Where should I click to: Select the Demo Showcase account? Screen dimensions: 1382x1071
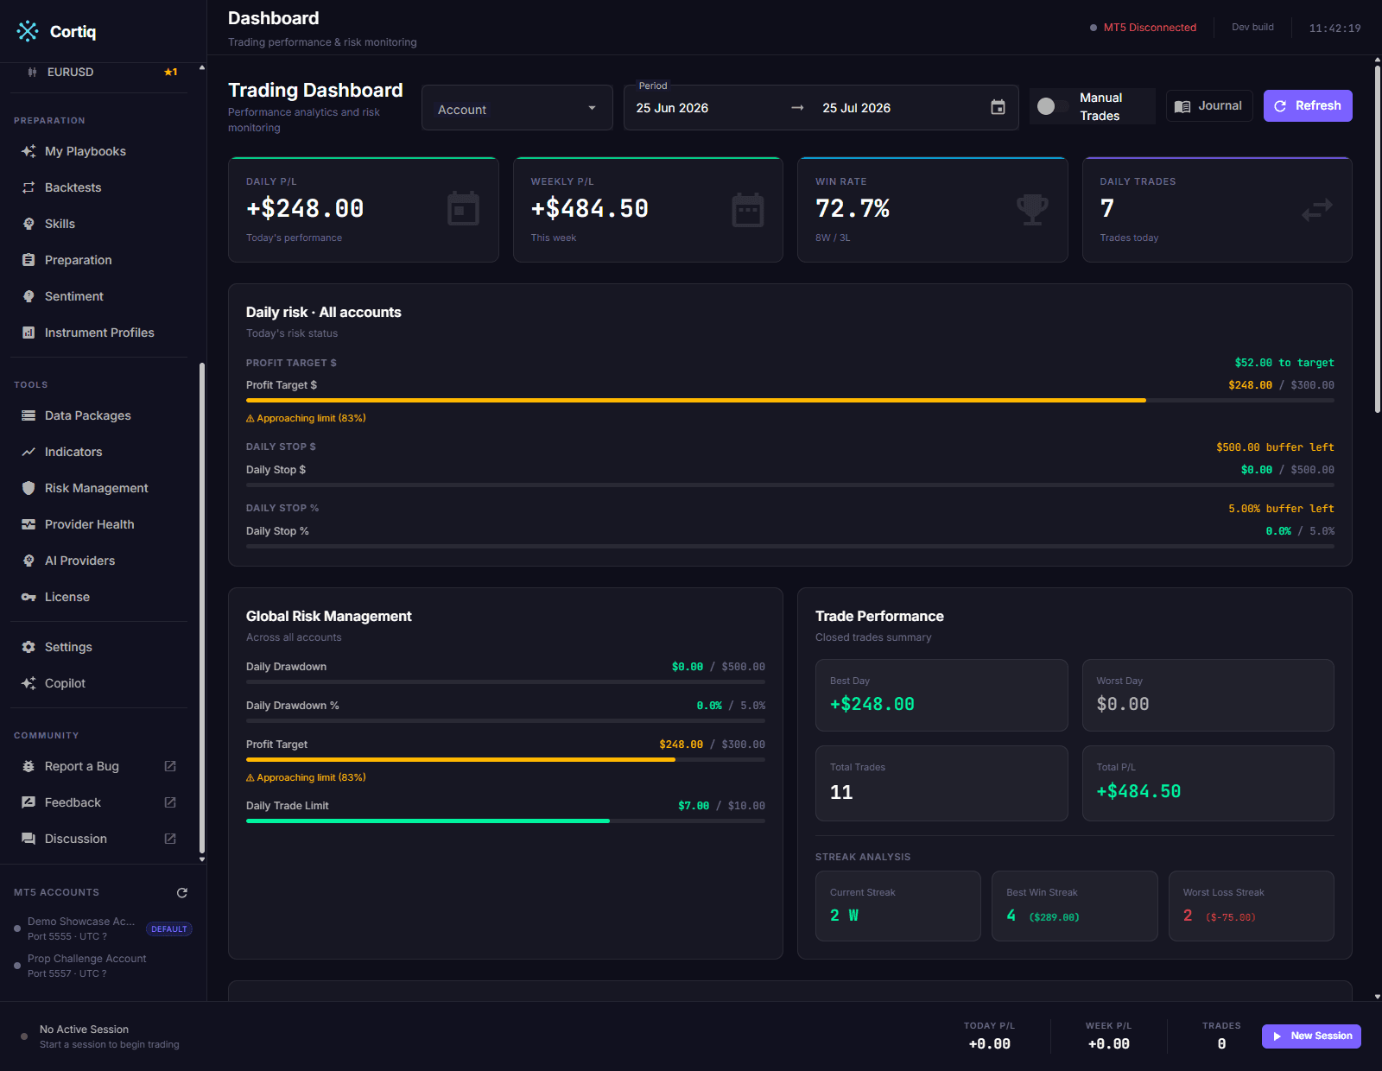(x=104, y=928)
